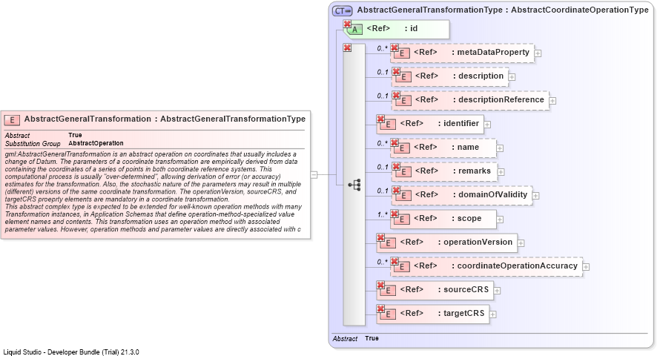
Task: Click the Abstract True footer of complex type
Action: tap(356, 338)
